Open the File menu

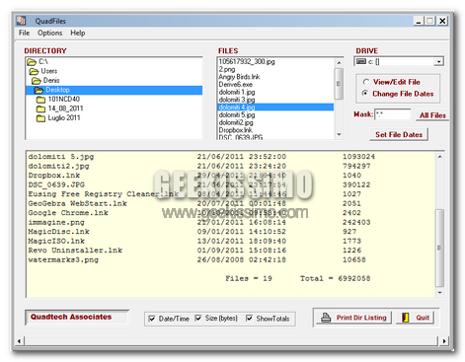[x=24, y=33]
